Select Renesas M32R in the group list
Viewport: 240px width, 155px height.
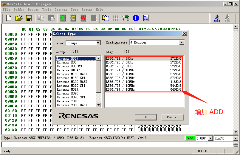68,89
